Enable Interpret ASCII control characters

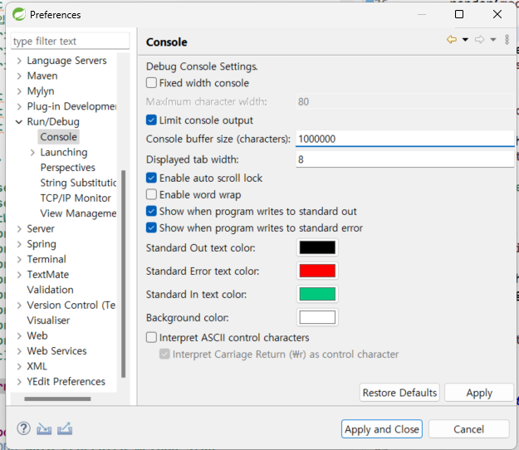(x=151, y=337)
